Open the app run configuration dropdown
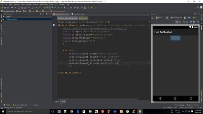The width and height of the screenshot is (203, 114). [49, 8]
